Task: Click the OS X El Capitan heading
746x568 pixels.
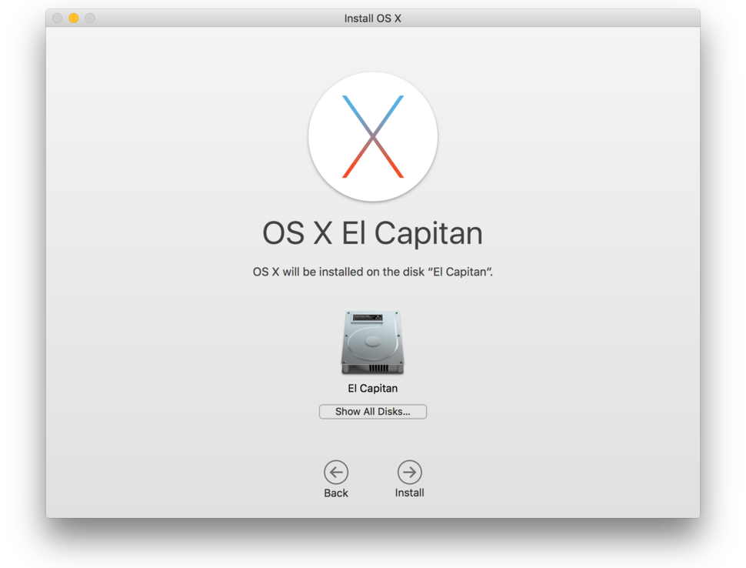Action: (372, 232)
